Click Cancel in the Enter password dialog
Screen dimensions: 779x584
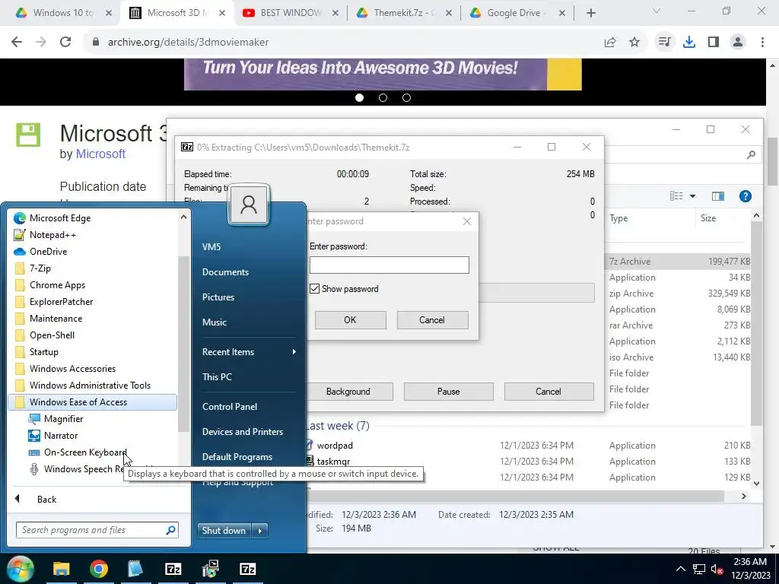coord(432,320)
